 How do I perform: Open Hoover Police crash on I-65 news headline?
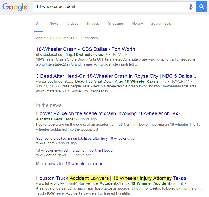pos(108,113)
